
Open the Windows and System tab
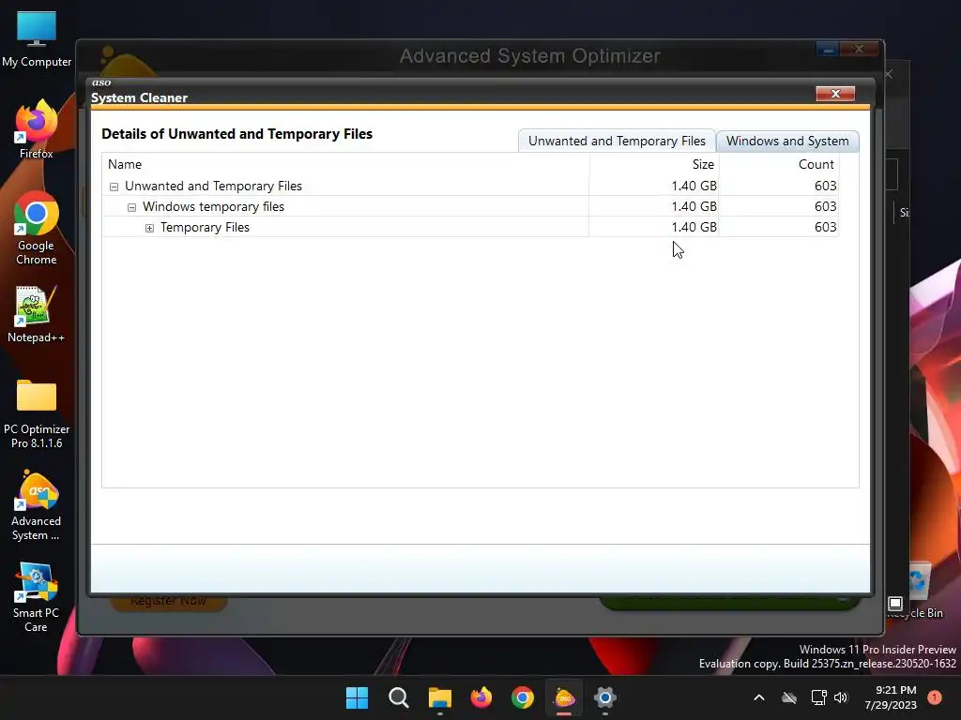787,141
